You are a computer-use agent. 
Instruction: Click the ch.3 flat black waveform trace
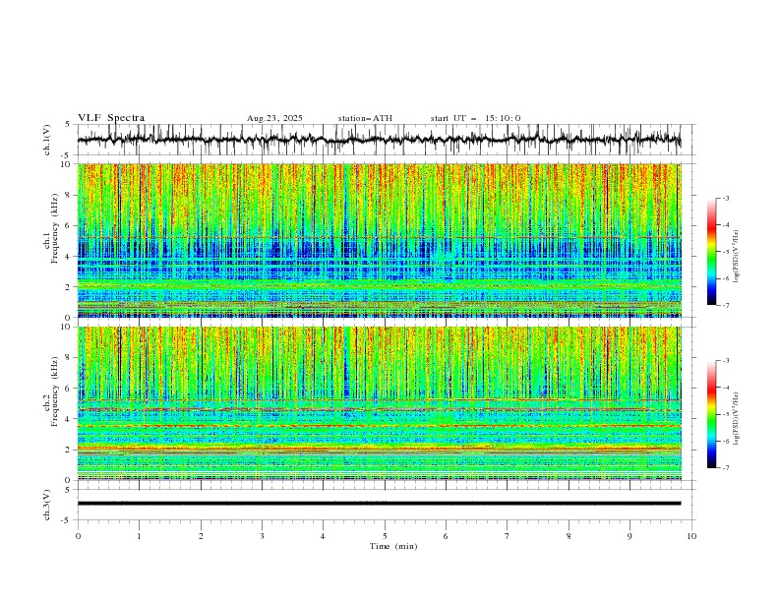click(379, 504)
